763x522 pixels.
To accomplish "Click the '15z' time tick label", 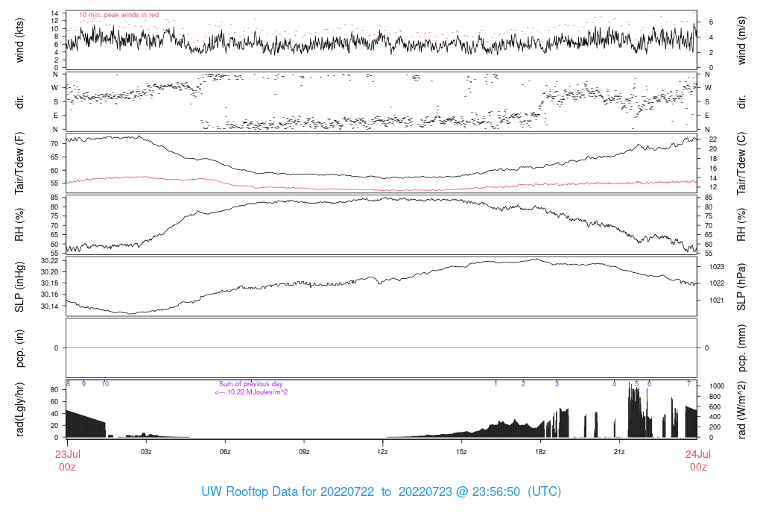I will [x=461, y=452].
